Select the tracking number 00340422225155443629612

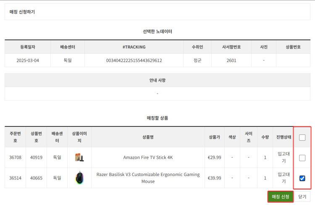134,60
